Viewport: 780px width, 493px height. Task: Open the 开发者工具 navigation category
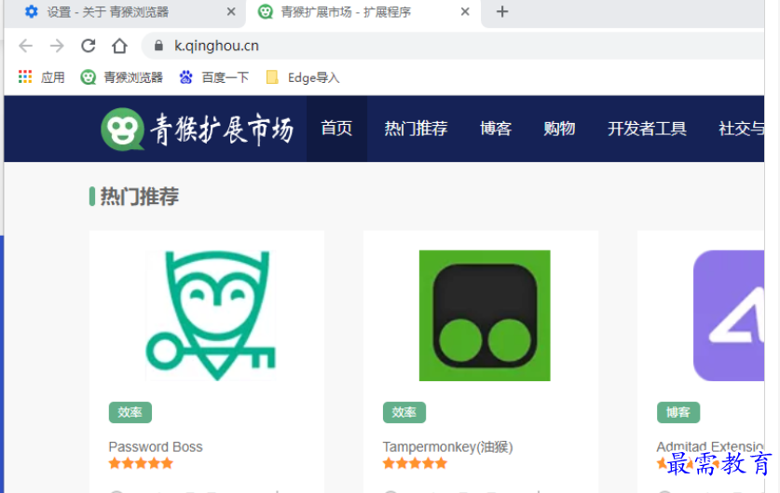click(647, 129)
